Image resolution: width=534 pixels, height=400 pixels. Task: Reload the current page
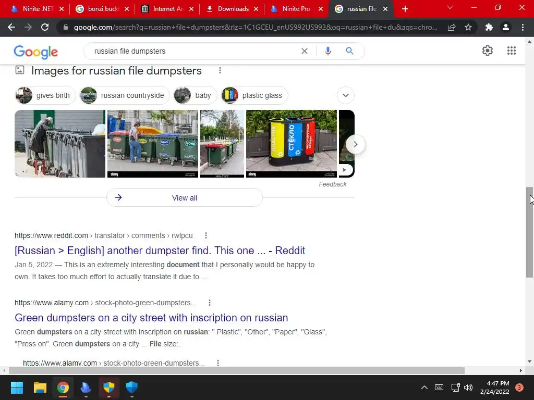pyautogui.click(x=45, y=27)
